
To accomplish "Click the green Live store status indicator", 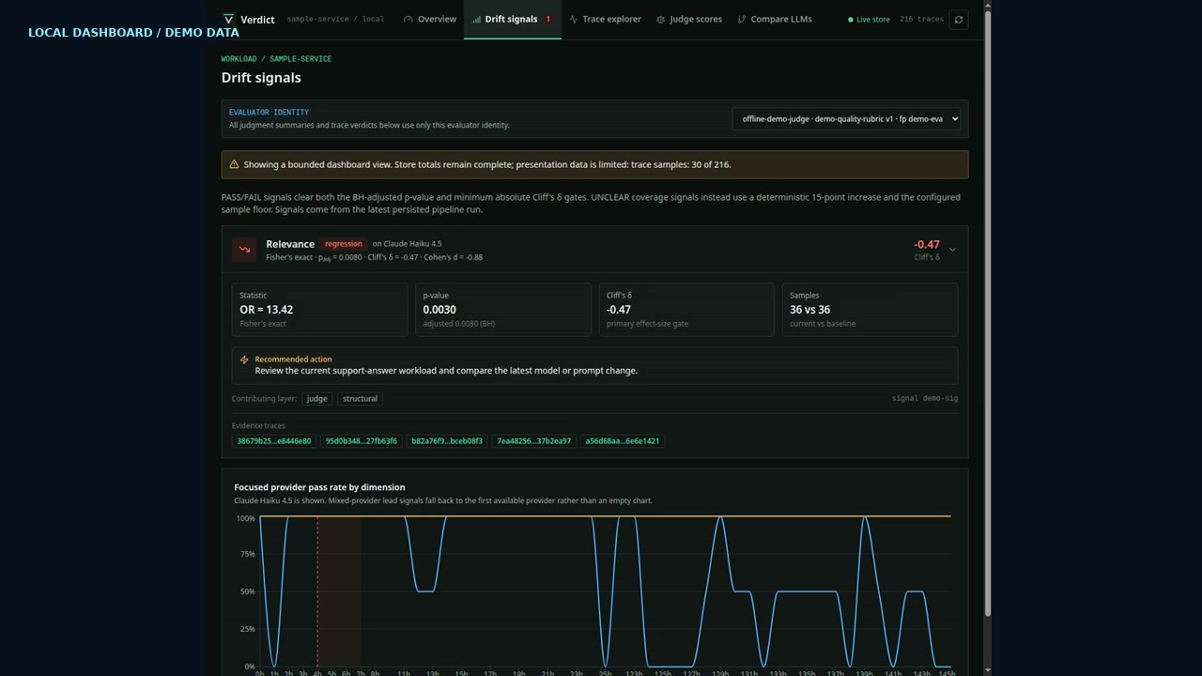I will coord(869,19).
